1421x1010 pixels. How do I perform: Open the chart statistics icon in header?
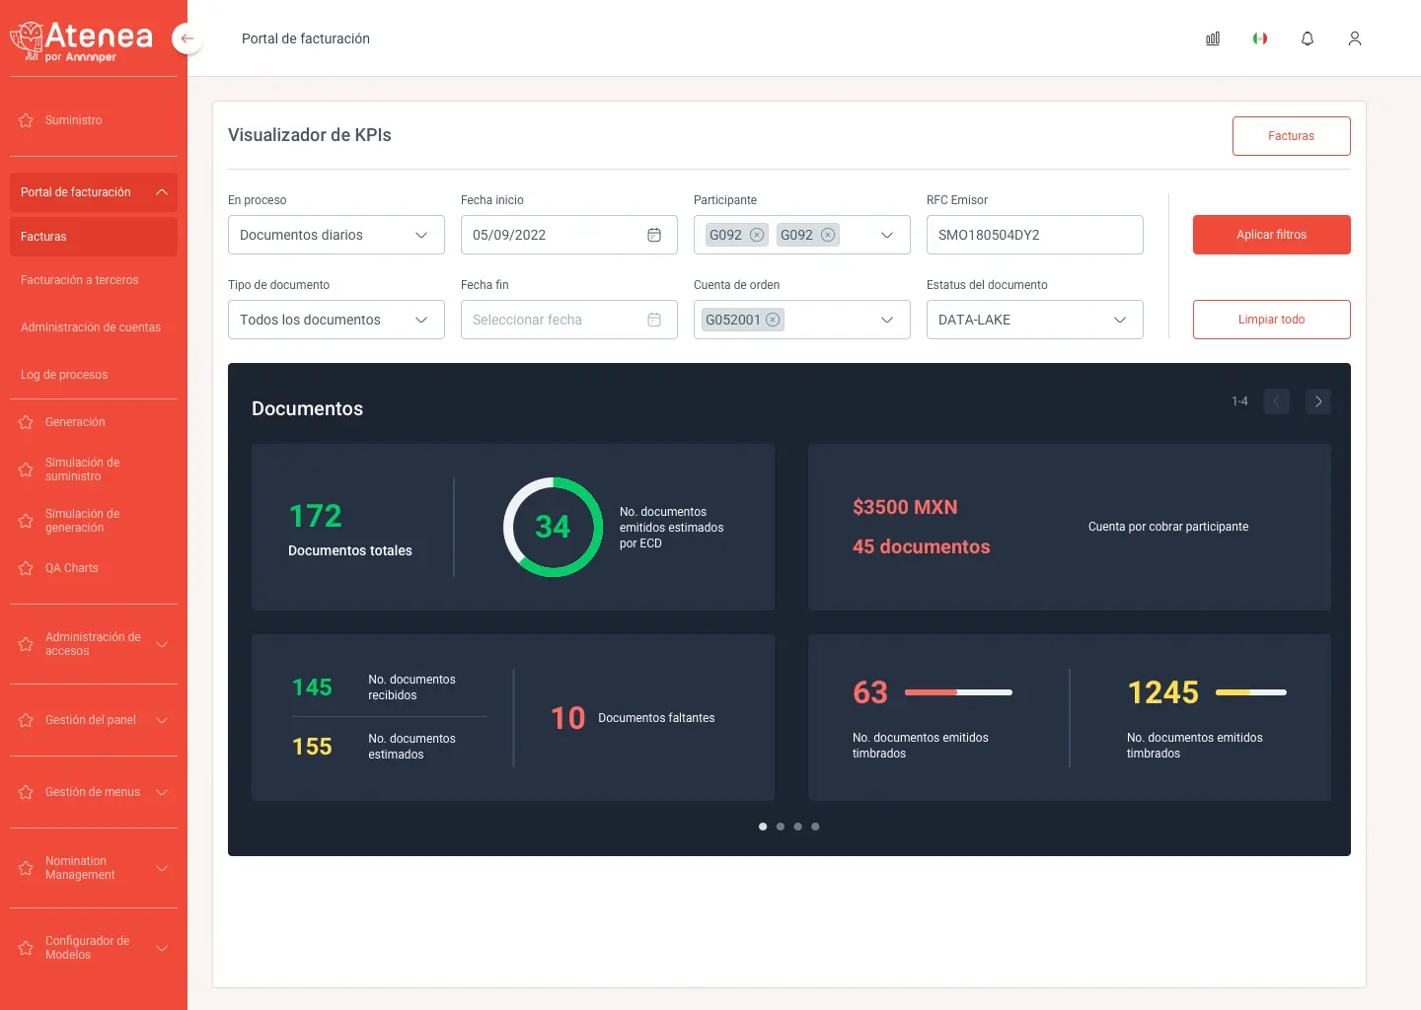click(1213, 38)
